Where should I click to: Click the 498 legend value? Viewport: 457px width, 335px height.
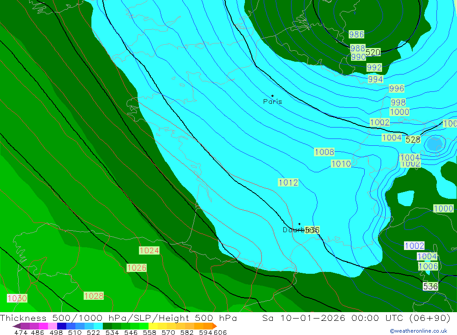(56, 332)
